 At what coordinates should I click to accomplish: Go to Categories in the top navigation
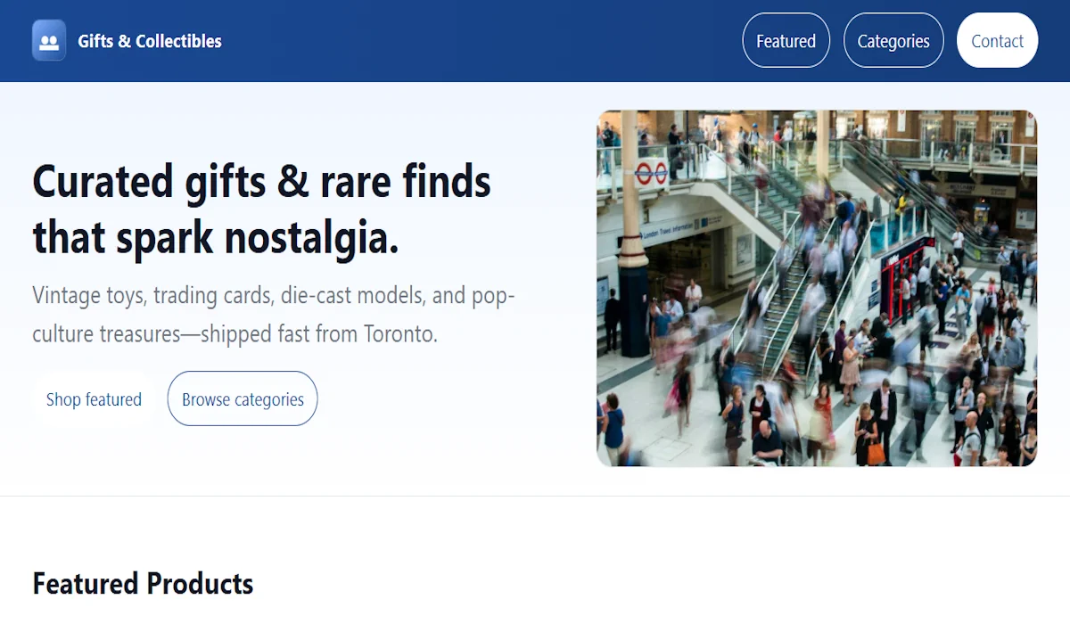(893, 41)
